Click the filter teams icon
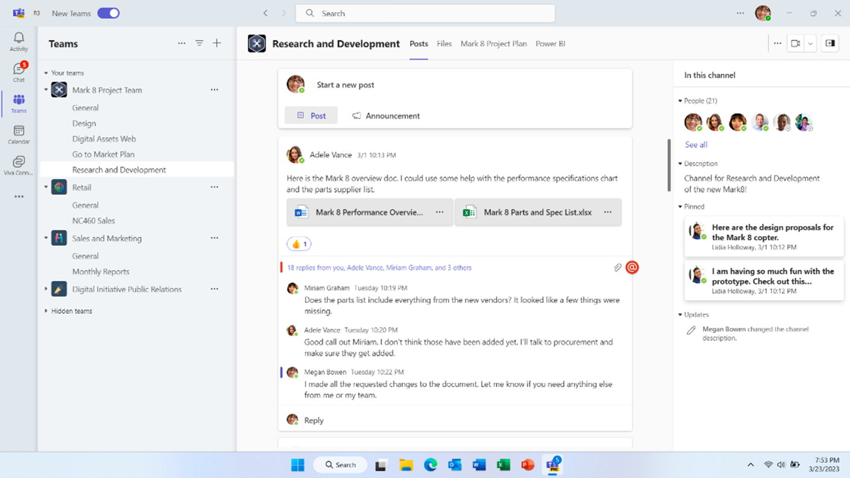This screenshot has height=478, width=850. (199, 44)
